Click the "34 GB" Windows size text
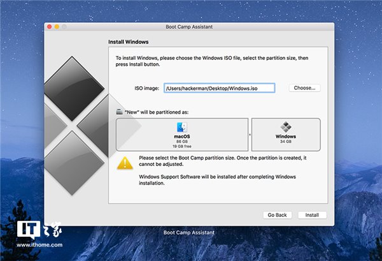Viewport: 382px width, 261px height. point(285,142)
